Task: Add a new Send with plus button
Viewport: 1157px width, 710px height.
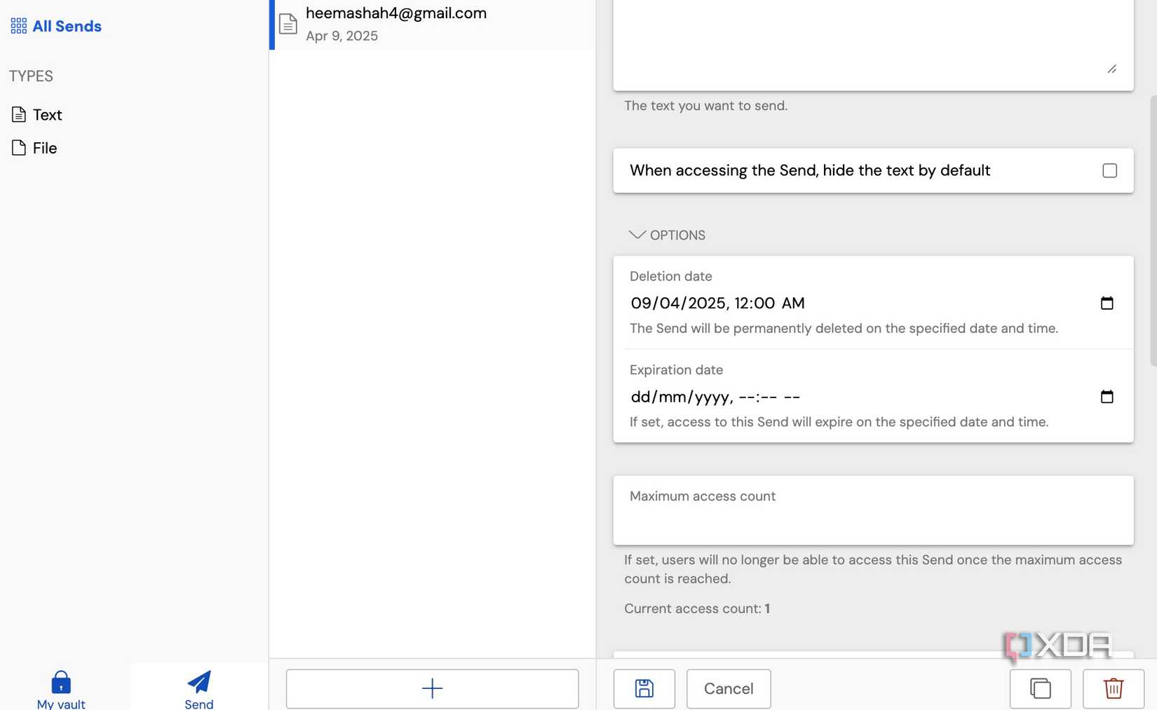Action: 432,688
